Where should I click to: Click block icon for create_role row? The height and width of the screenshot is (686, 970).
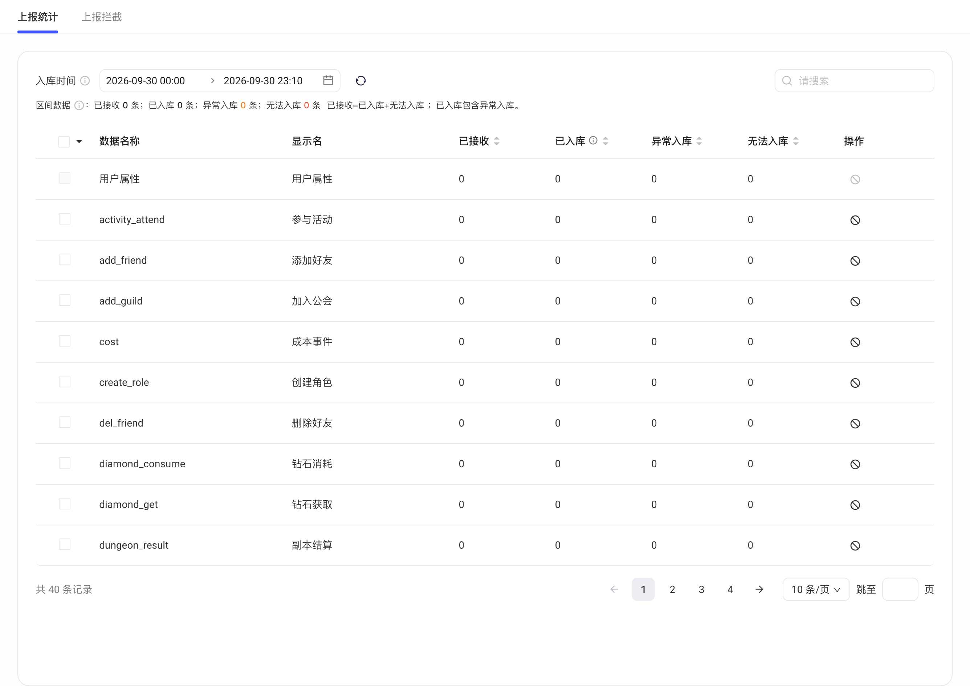[855, 383]
